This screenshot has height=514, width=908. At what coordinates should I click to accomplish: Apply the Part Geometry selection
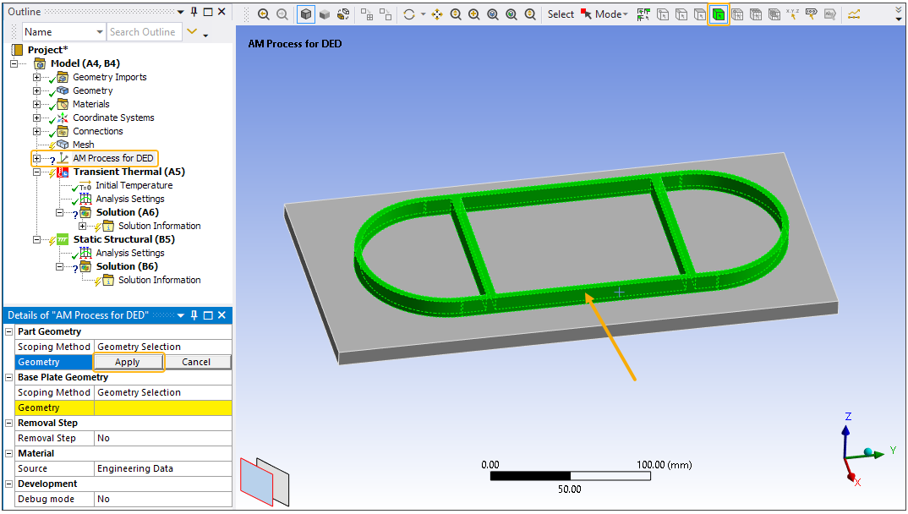(128, 362)
